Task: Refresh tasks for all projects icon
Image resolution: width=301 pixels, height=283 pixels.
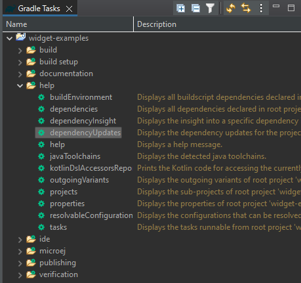Action: pos(231,9)
